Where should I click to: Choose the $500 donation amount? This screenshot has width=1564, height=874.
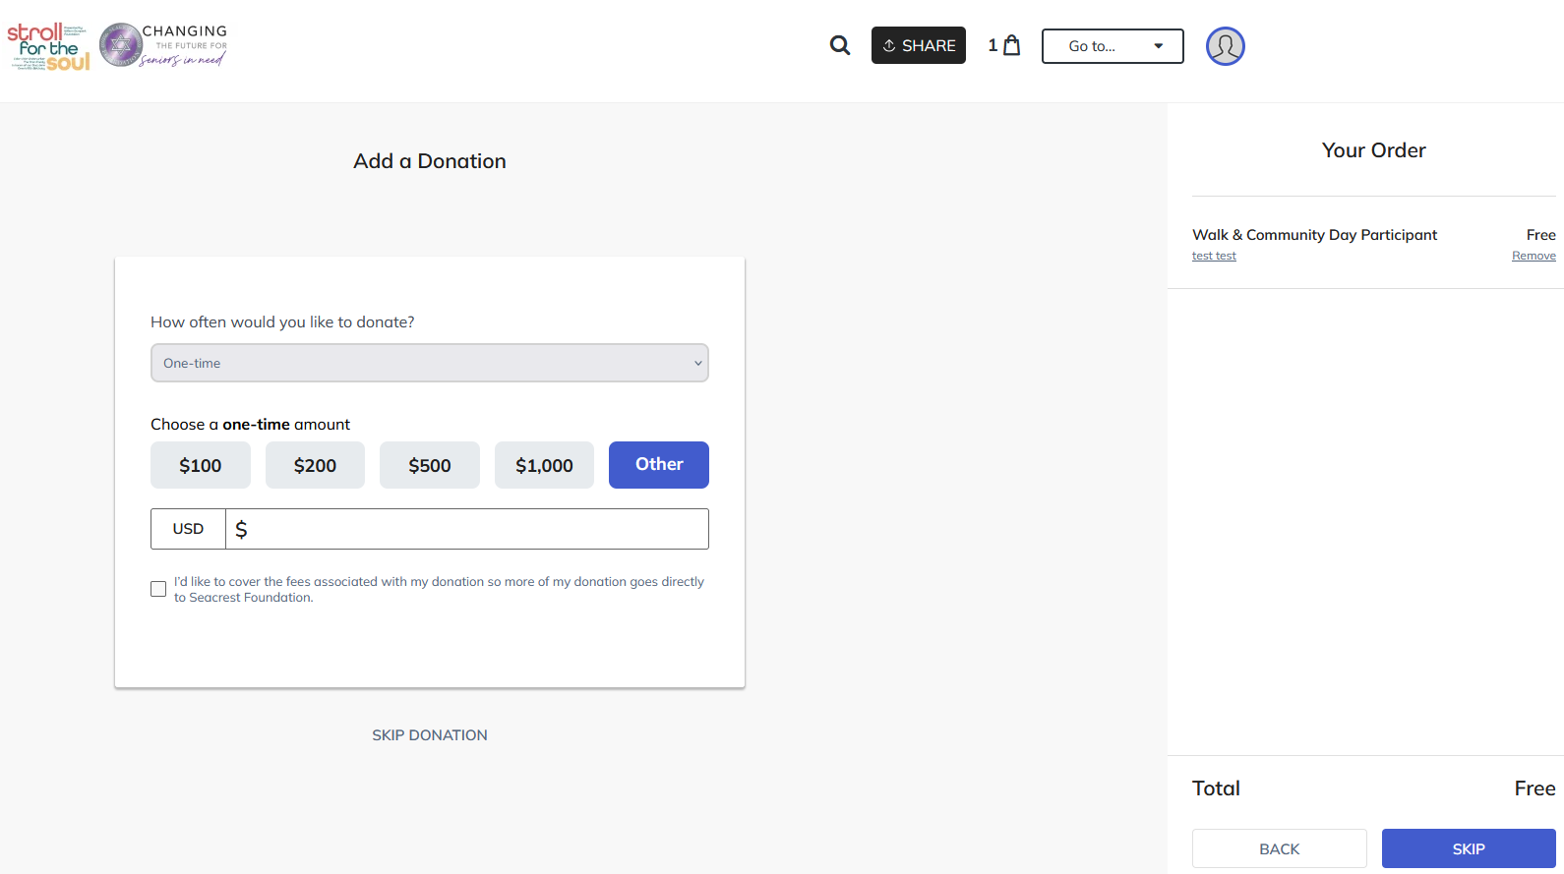point(430,465)
